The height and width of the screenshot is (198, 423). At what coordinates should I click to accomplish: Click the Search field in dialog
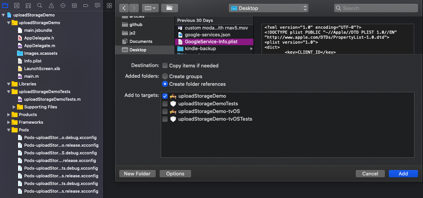pyautogui.click(x=376, y=8)
